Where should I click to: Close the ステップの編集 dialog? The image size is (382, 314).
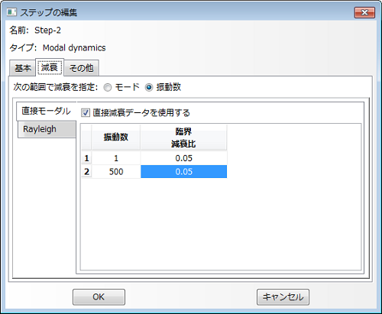[364, 12]
